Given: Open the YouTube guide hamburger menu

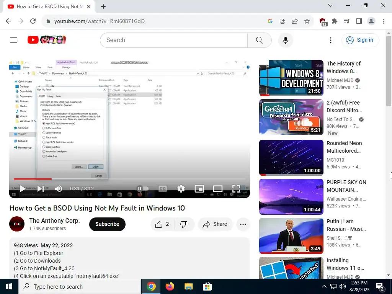Looking at the screenshot, I should tap(14, 40).
